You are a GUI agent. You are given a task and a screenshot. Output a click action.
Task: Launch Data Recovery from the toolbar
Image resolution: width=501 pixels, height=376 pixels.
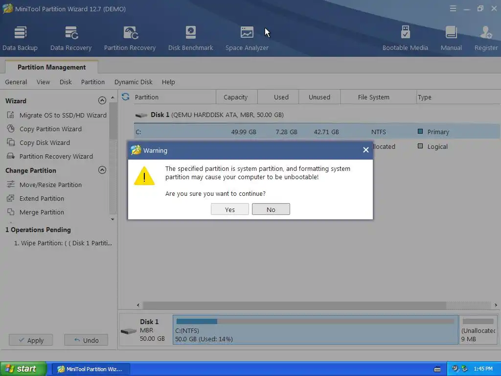pos(71,38)
